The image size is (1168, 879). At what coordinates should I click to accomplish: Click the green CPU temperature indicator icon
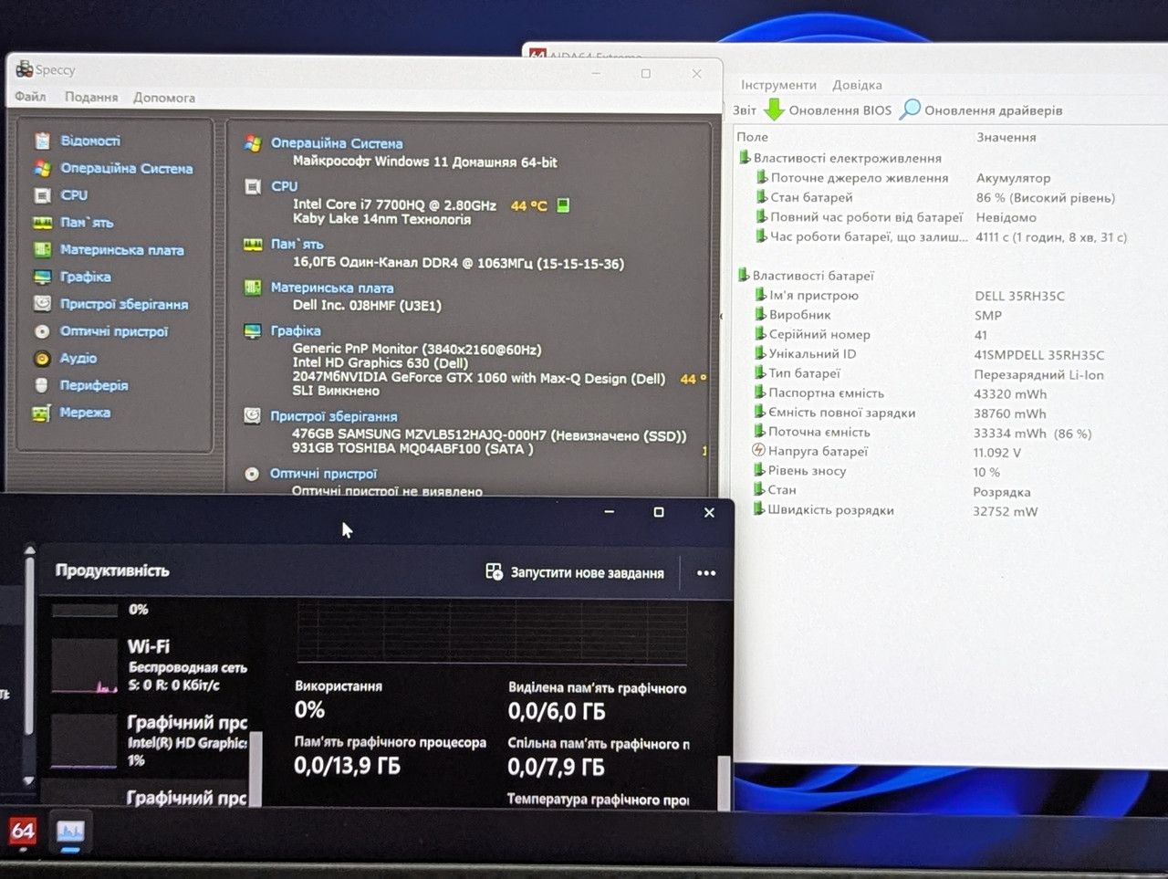click(x=563, y=204)
